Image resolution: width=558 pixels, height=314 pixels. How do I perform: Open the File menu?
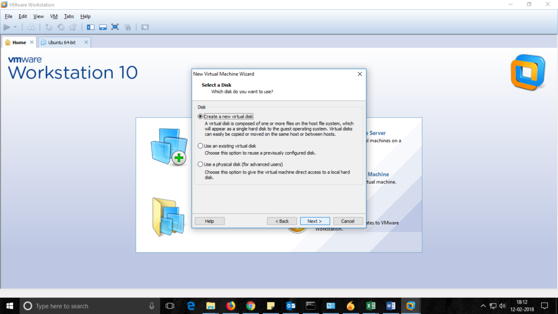(x=8, y=16)
